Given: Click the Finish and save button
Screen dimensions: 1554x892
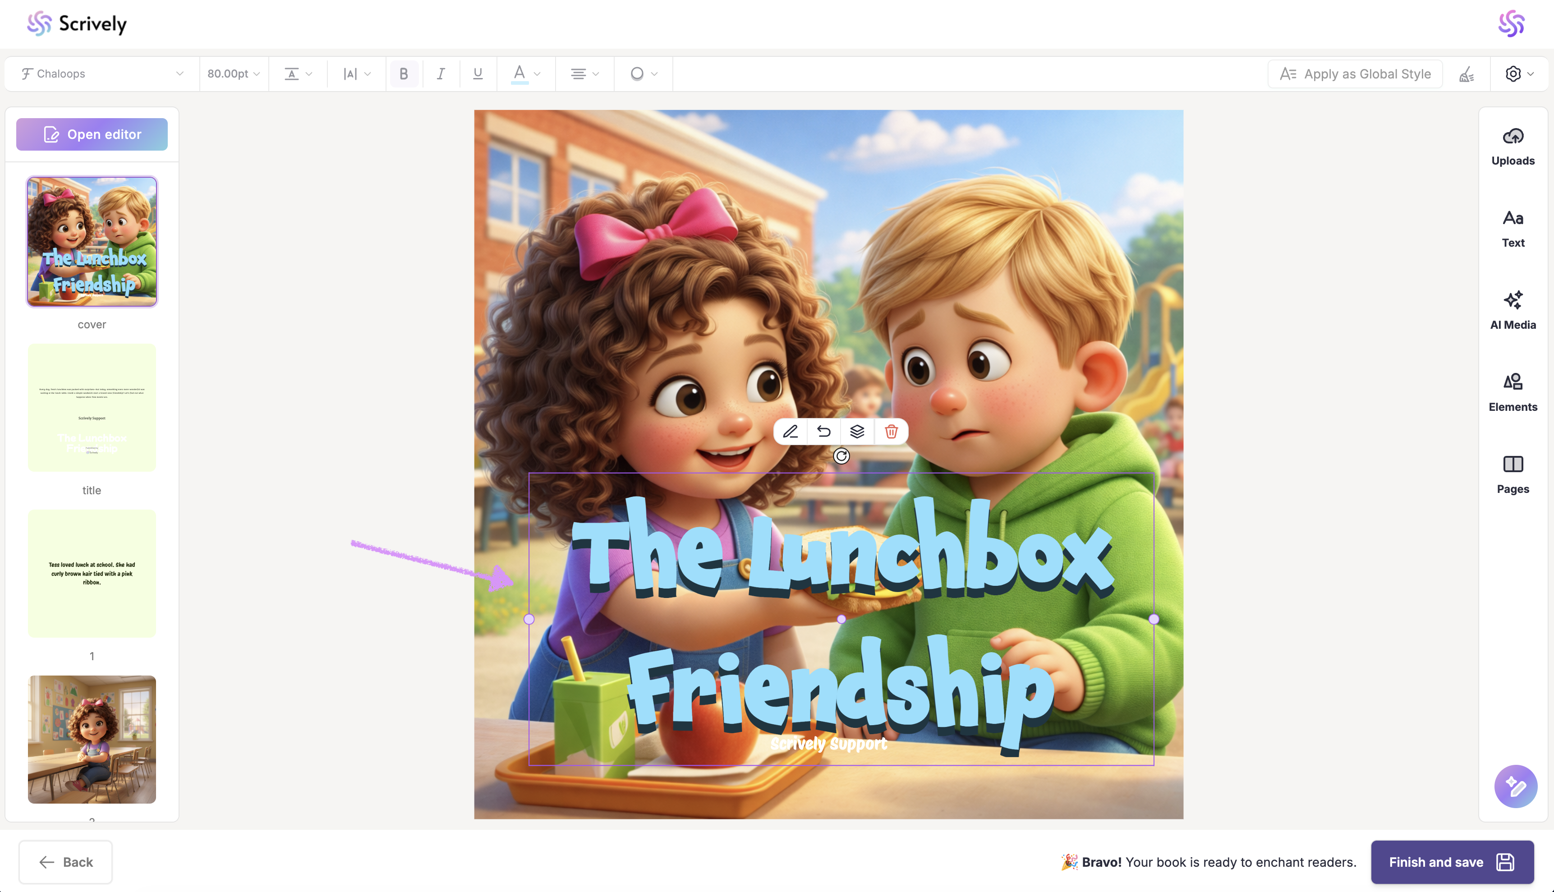Looking at the screenshot, I should click(x=1452, y=862).
